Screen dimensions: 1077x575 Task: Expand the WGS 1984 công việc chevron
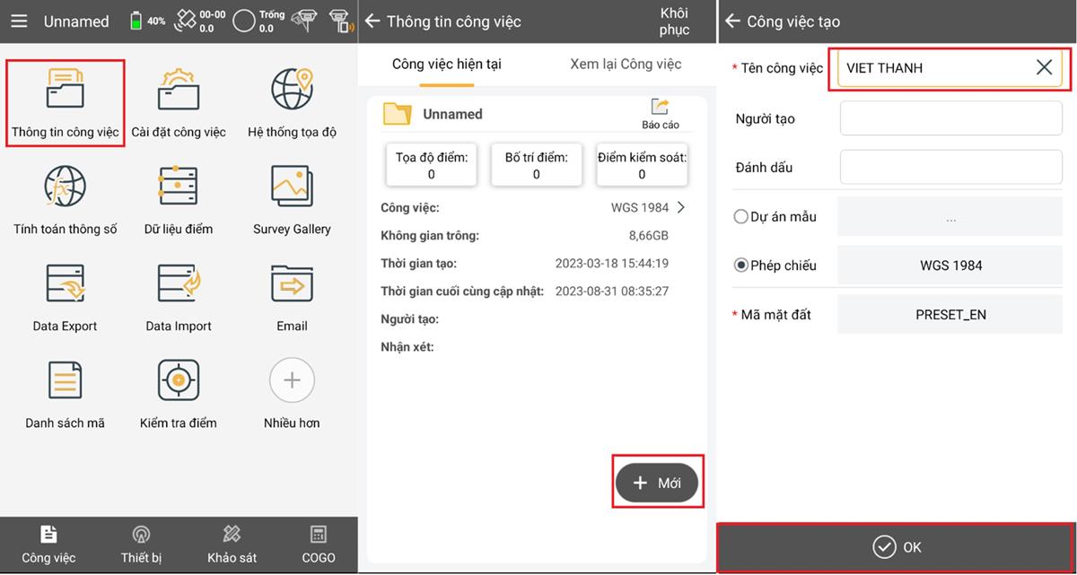(681, 207)
